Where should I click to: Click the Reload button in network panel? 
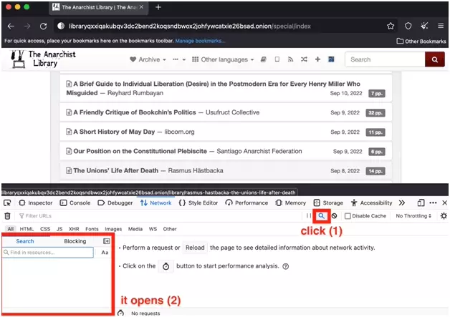195,248
